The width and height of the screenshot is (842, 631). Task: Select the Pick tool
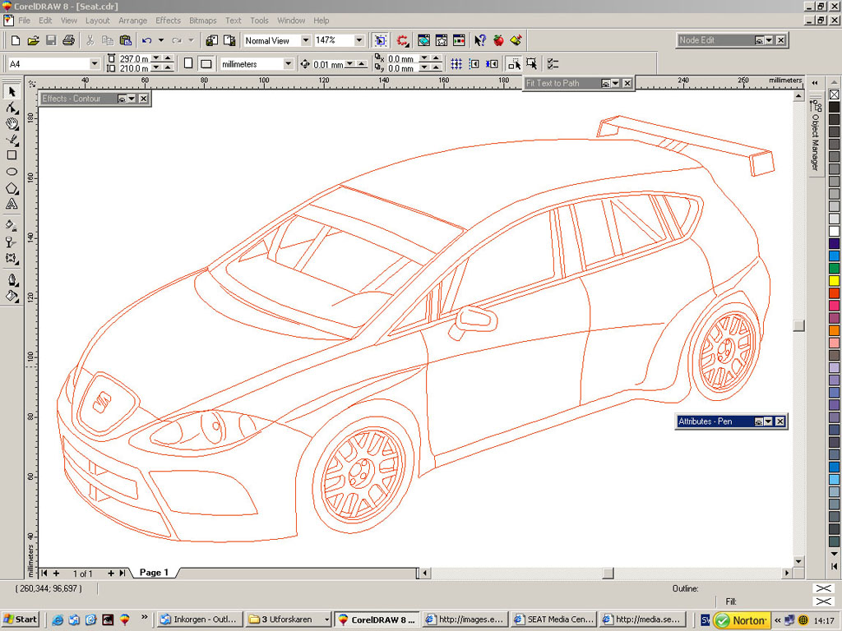point(12,93)
